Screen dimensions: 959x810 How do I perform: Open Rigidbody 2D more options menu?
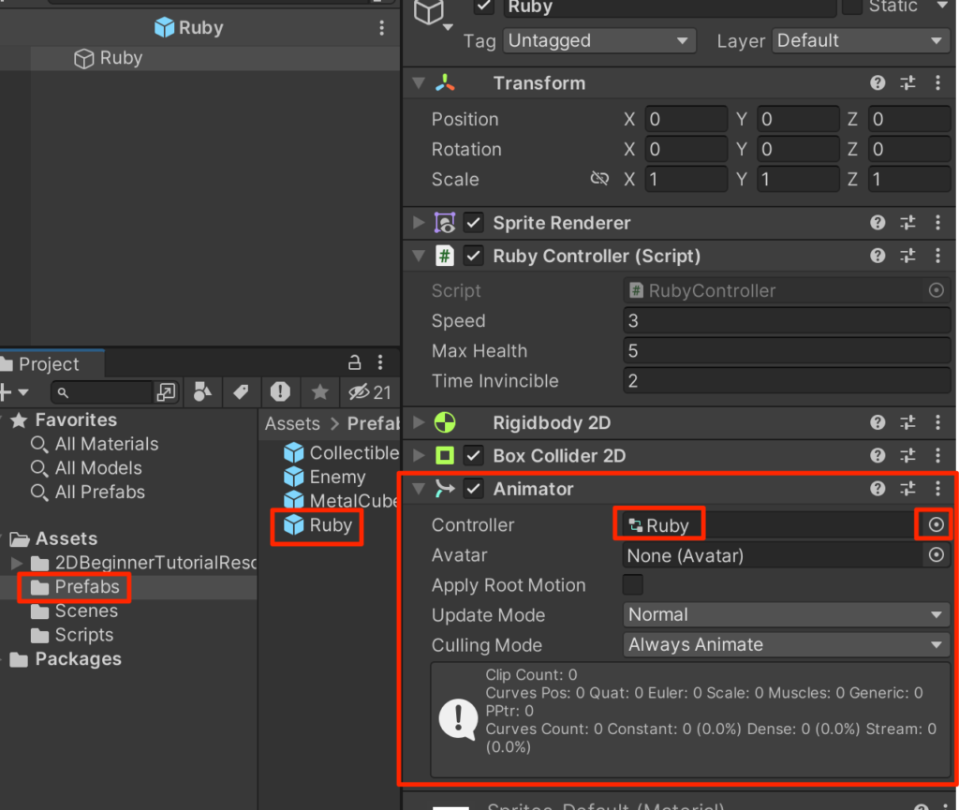(x=937, y=422)
